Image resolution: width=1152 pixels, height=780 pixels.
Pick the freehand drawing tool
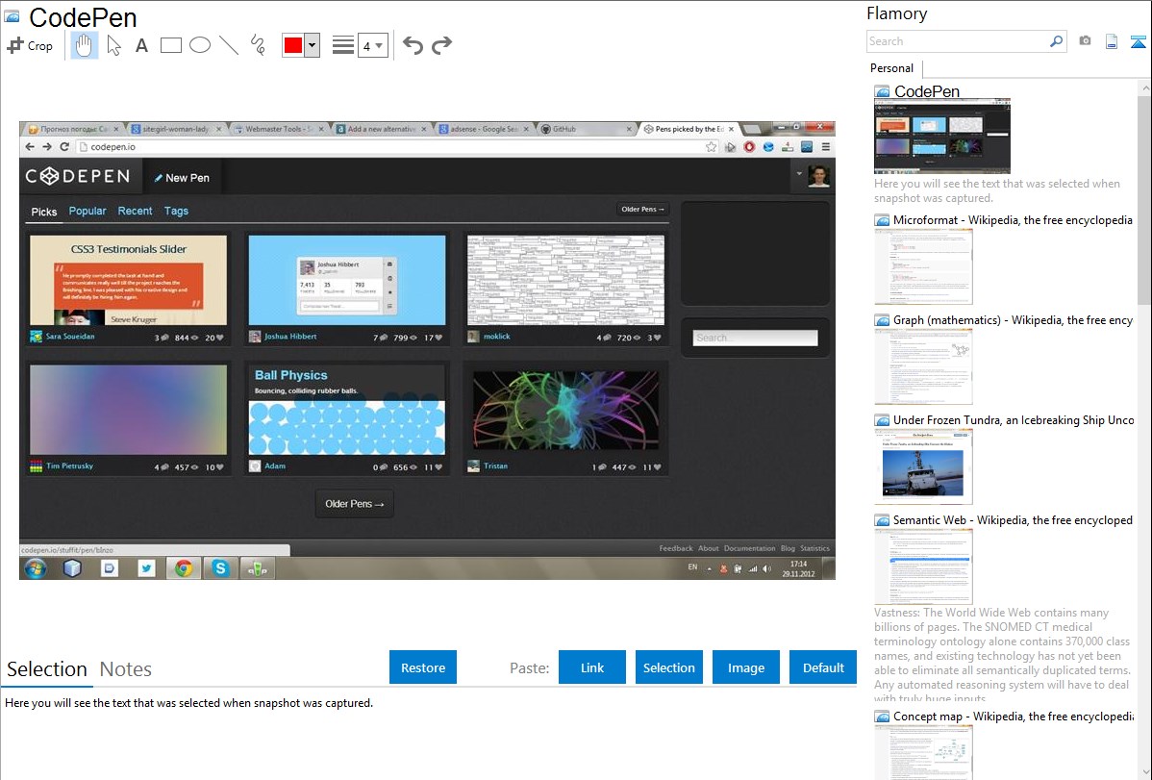pos(258,45)
